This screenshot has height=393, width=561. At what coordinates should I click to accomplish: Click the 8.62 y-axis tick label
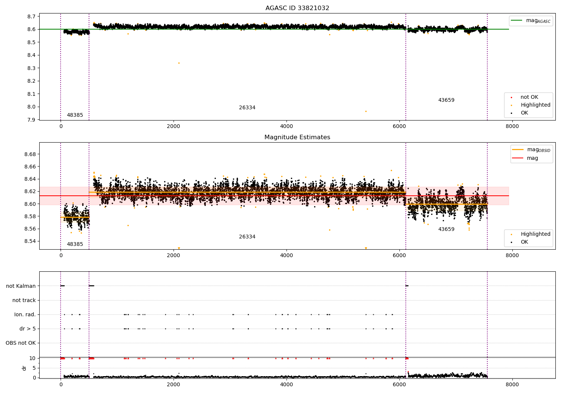[x=30, y=192]
